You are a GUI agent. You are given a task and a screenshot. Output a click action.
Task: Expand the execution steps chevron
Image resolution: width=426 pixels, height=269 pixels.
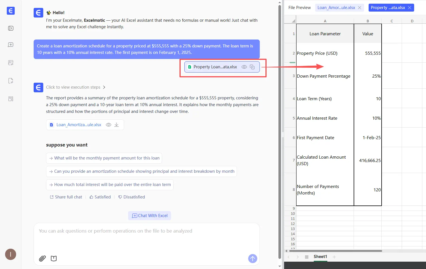coord(104,87)
